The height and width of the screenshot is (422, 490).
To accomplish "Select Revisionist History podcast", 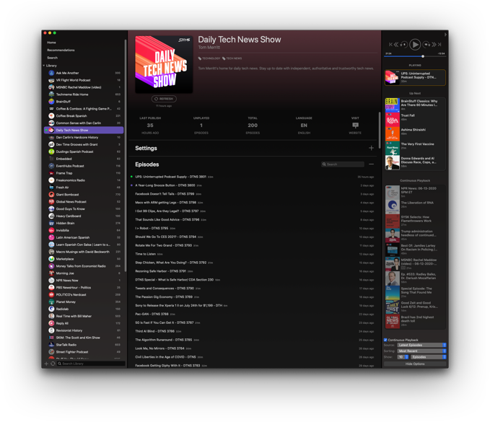I will point(84,330).
